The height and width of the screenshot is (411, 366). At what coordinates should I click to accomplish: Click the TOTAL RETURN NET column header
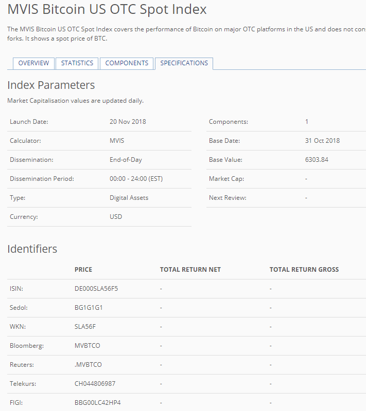[x=190, y=269]
